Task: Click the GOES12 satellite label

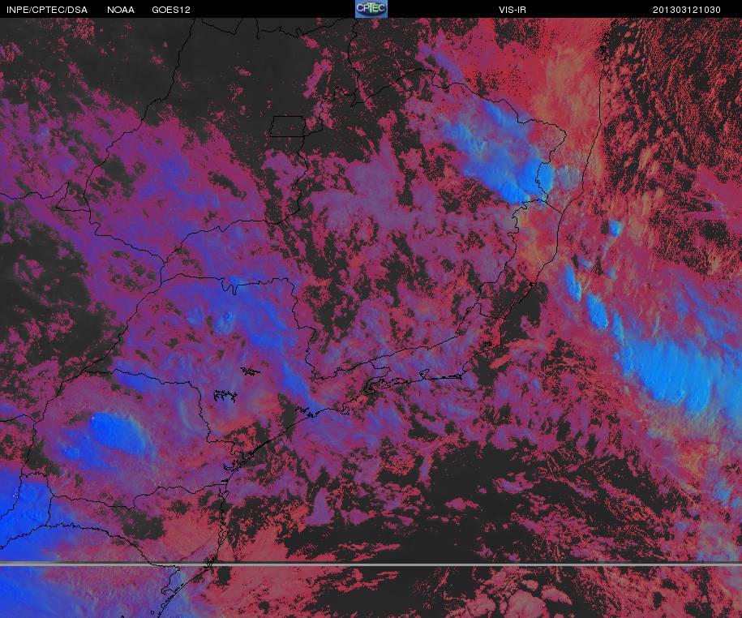Action: point(171,10)
